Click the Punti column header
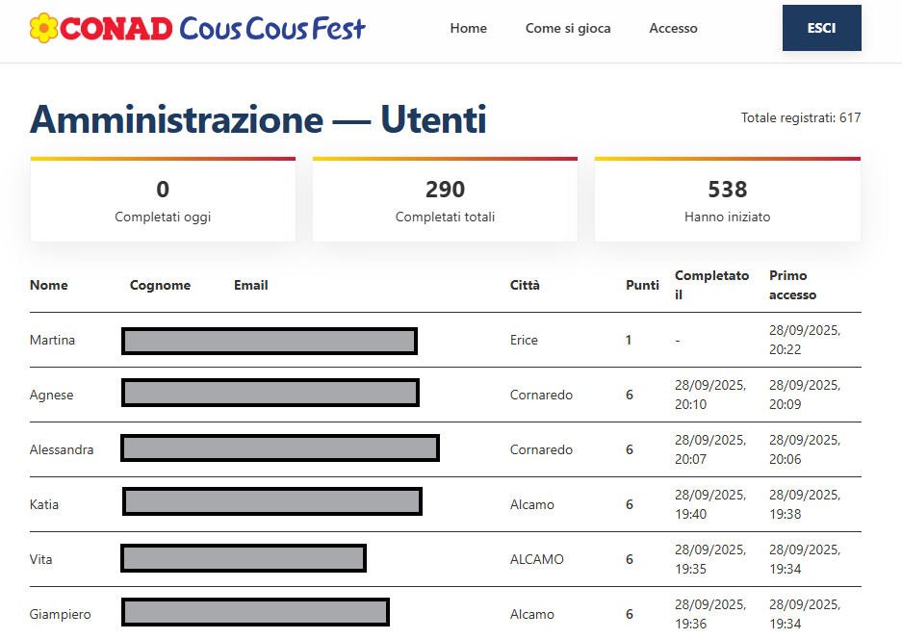 tap(642, 285)
